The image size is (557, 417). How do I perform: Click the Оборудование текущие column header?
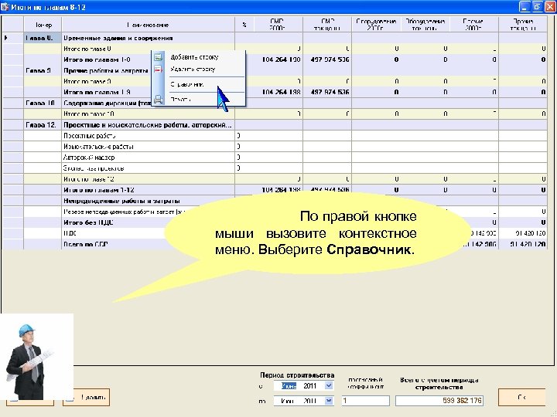point(425,25)
